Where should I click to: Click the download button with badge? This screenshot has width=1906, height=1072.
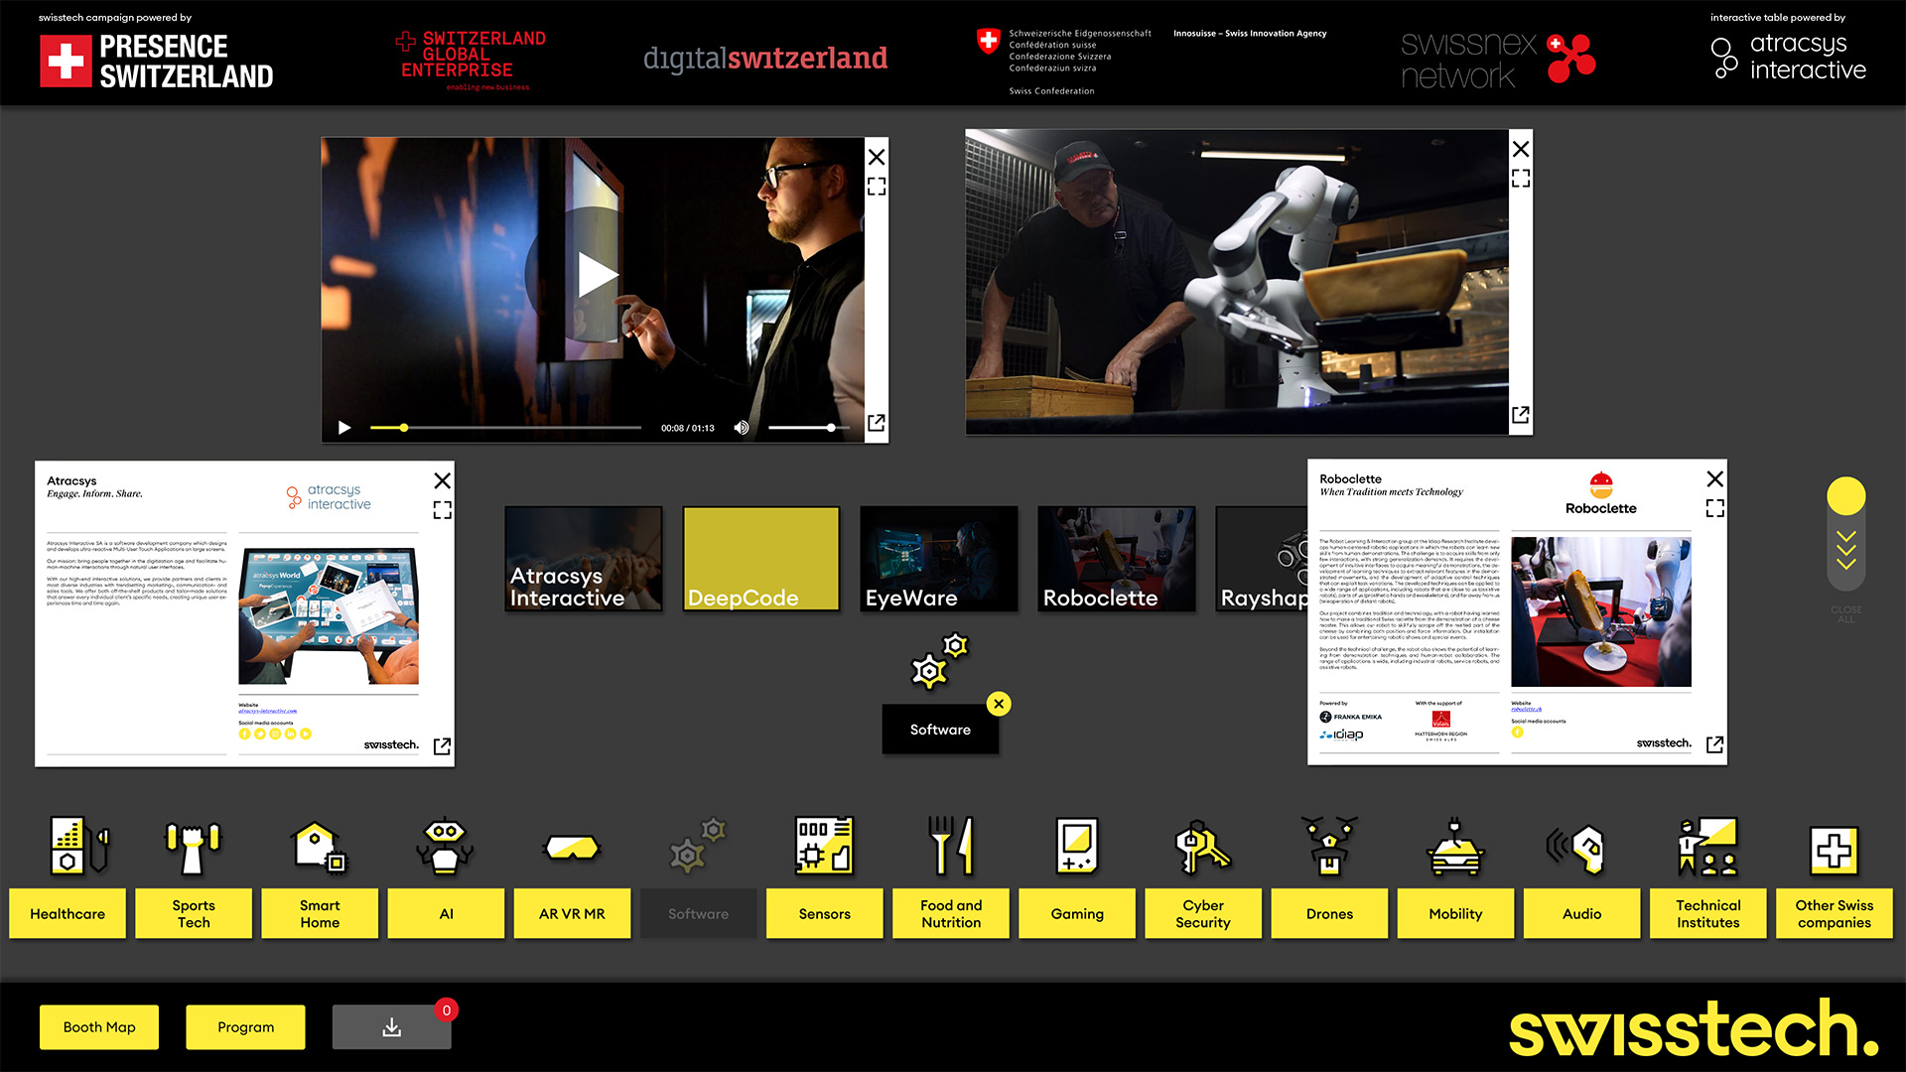tap(391, 1026)
